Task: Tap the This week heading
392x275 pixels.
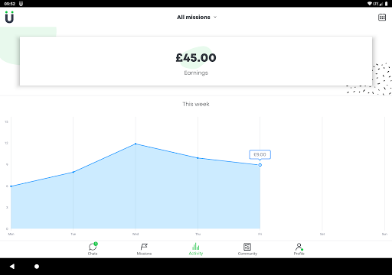Action: coord(196,104)
